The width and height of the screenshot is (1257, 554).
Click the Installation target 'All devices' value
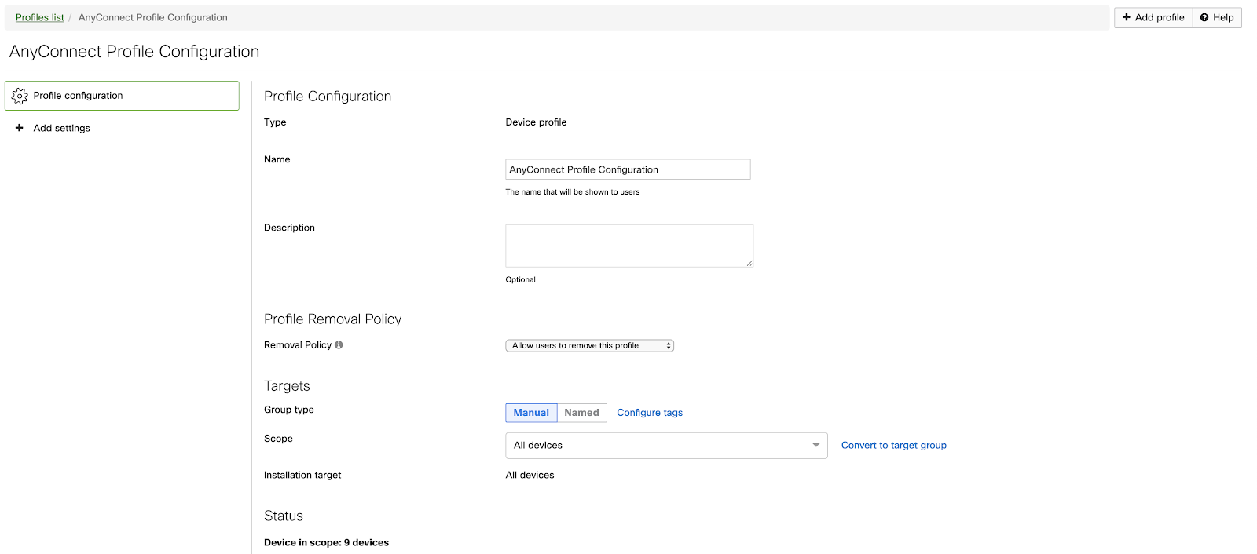pos(530,475)
